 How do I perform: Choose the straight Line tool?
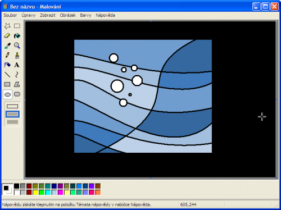(x=7, y=75)
